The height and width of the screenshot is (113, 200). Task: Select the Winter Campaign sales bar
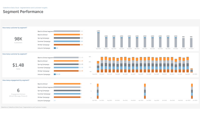tap(66, 71)
